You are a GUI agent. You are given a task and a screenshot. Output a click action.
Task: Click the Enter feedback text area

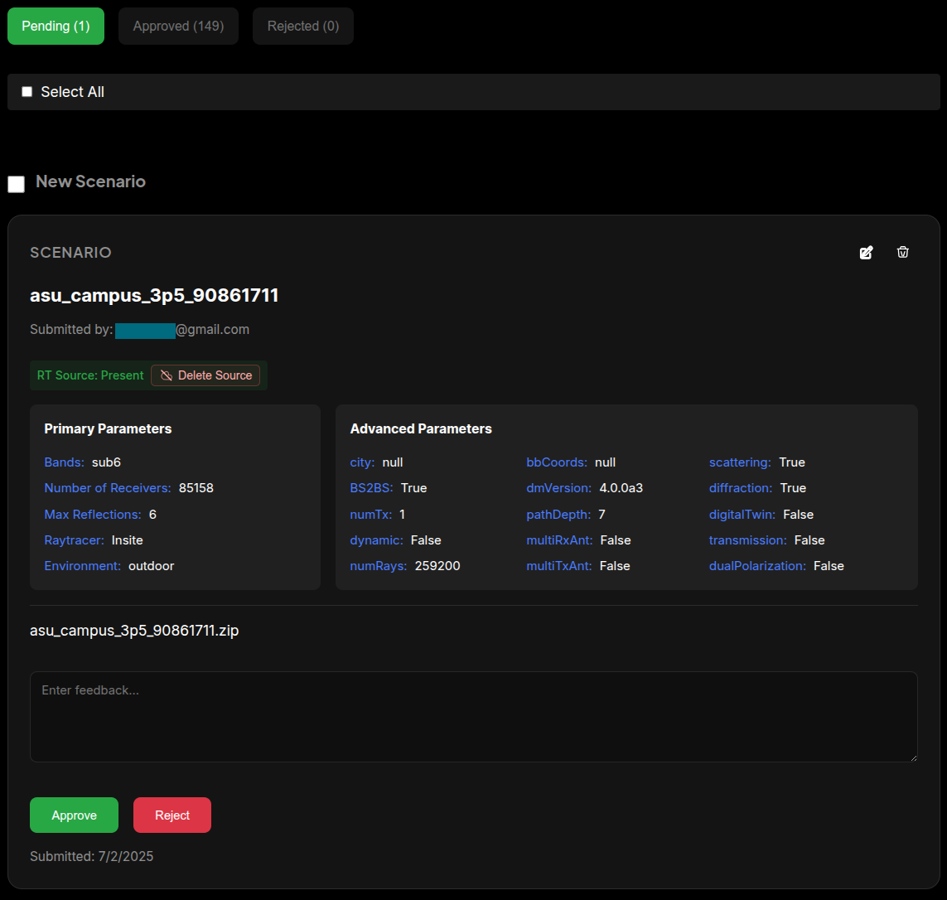473,715
